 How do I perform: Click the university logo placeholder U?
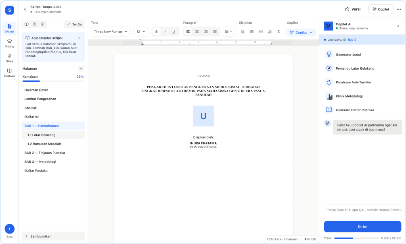click(x=203, y=116)
